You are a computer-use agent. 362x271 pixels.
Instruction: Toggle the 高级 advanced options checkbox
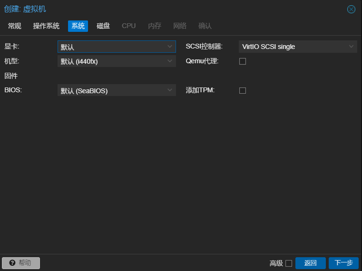tap(288, 263)
